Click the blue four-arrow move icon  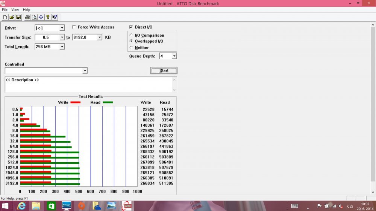[41, 17]
